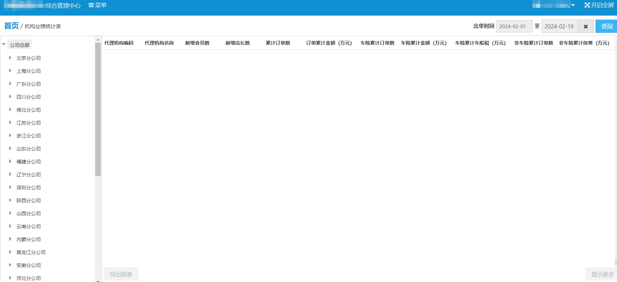Expand 安徽分公司 node arrow

point(10,265)
